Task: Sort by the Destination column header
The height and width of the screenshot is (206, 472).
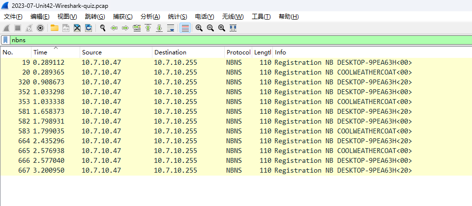Action: point(188,52)
